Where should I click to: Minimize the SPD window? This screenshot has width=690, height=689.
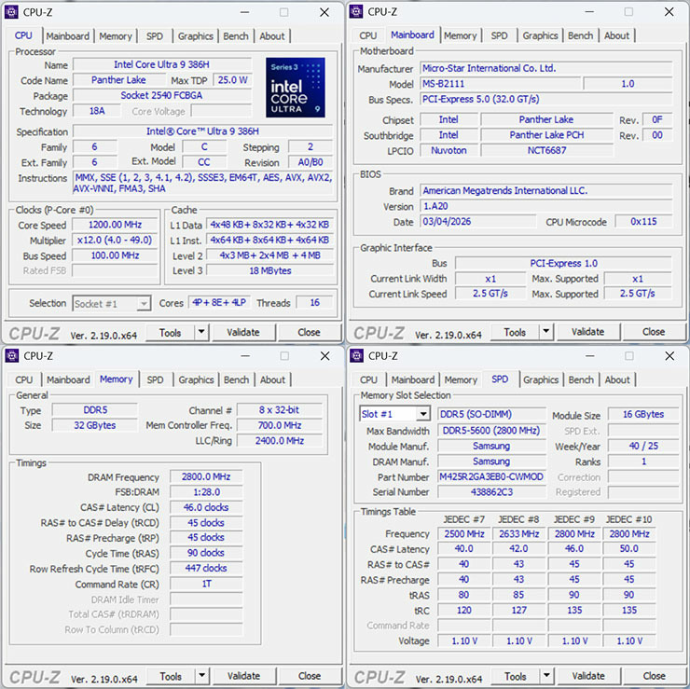[x=590, y=356]
